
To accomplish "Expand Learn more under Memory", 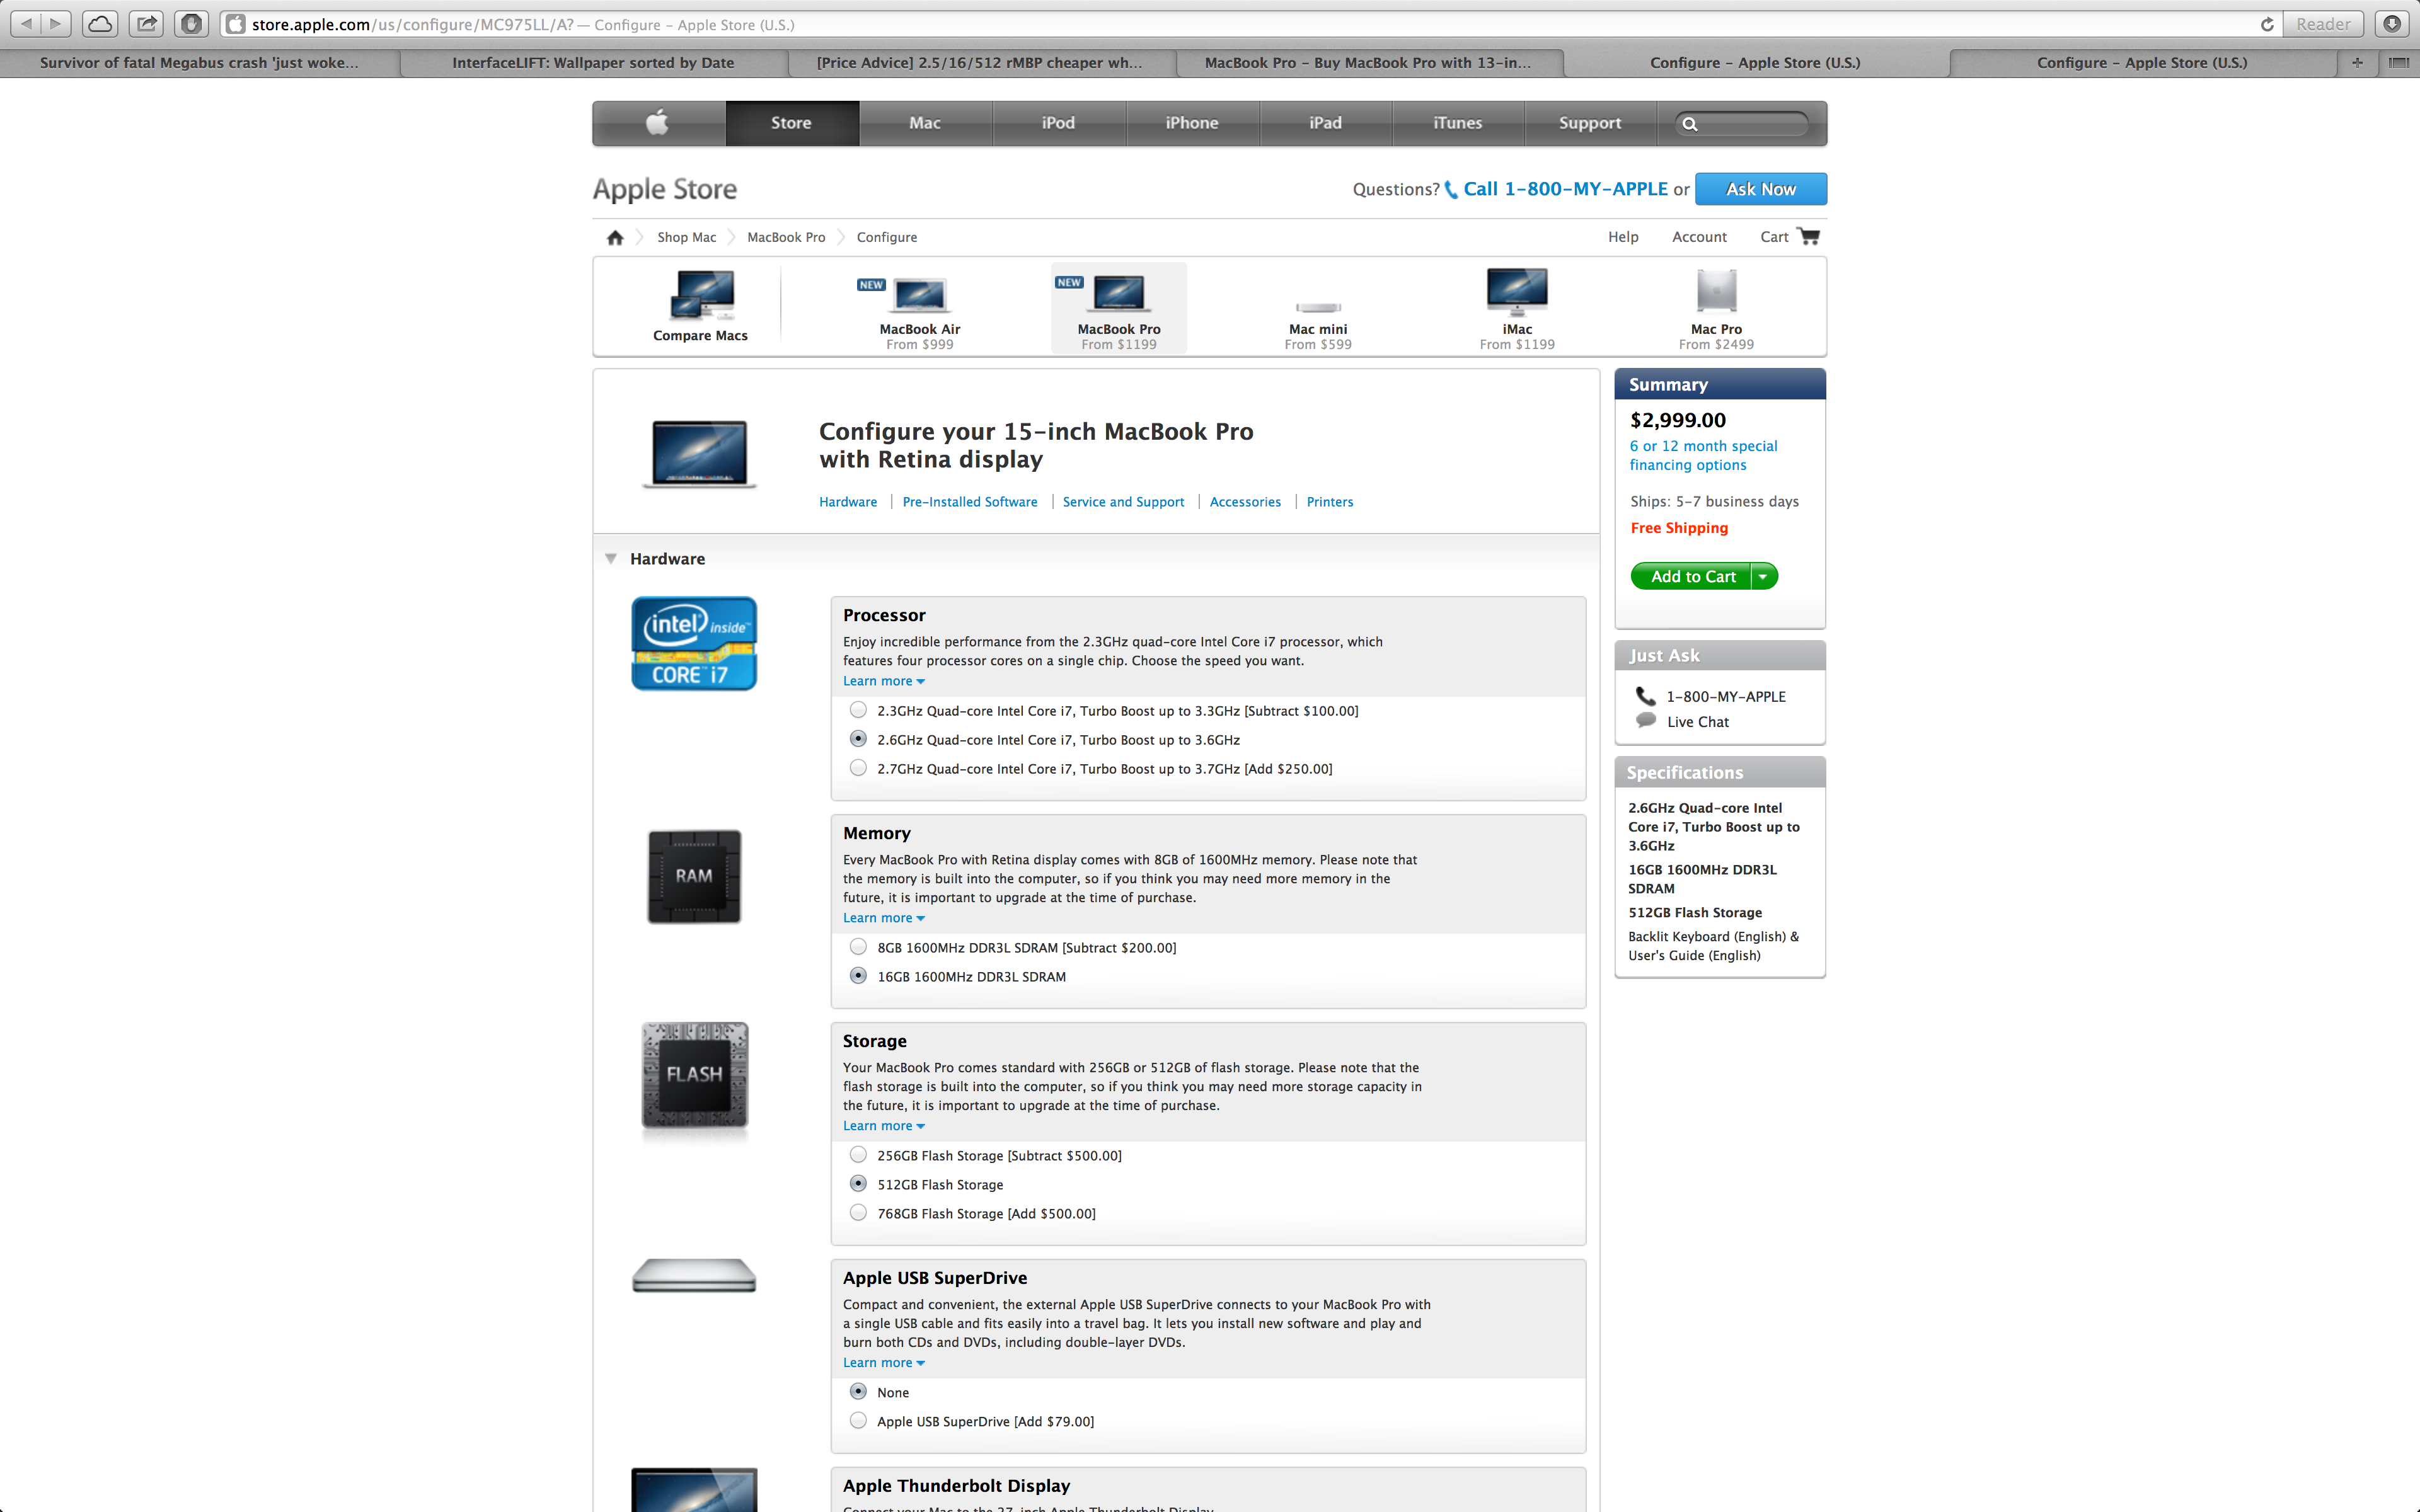I will click(884, 918).
